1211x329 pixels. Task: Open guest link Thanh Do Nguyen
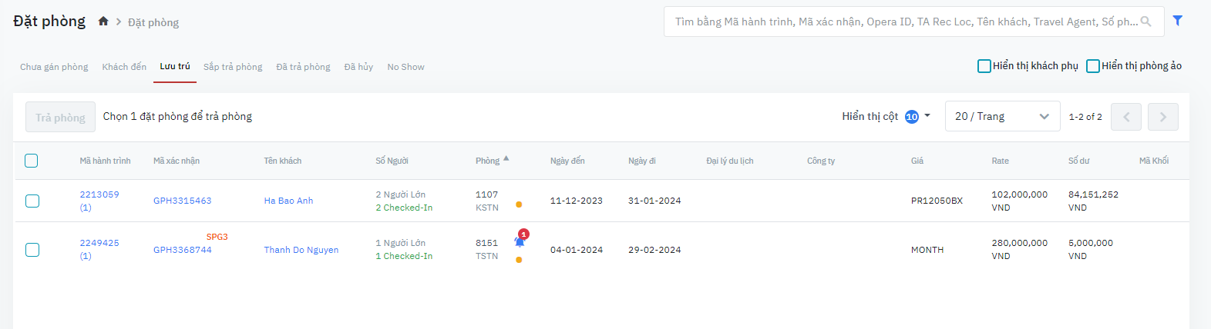(301, 250)
